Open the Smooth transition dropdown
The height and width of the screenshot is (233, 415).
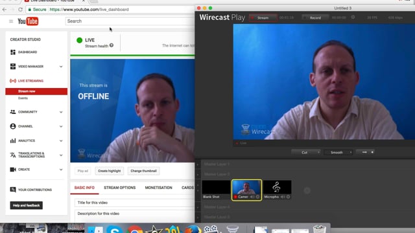pos(338,153)
